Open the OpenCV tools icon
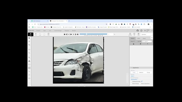Screen dimensions: 182x102 point(29,61)
